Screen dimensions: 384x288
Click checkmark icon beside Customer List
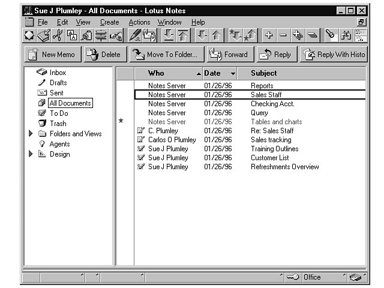coord(141,158)
